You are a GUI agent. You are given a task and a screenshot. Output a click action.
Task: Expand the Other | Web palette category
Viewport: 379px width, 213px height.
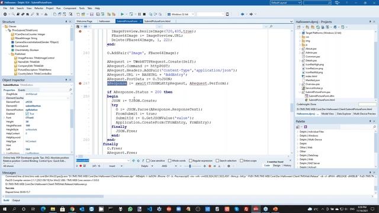(298, 147)
